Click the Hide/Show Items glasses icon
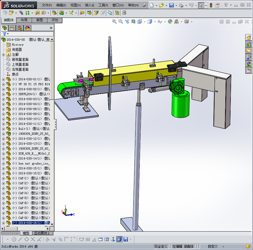 click(x=160, y=21)
